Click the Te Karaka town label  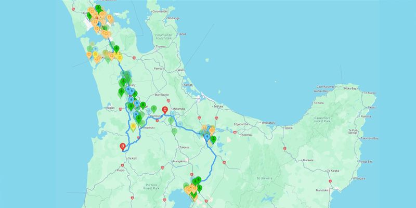point(333,171)
